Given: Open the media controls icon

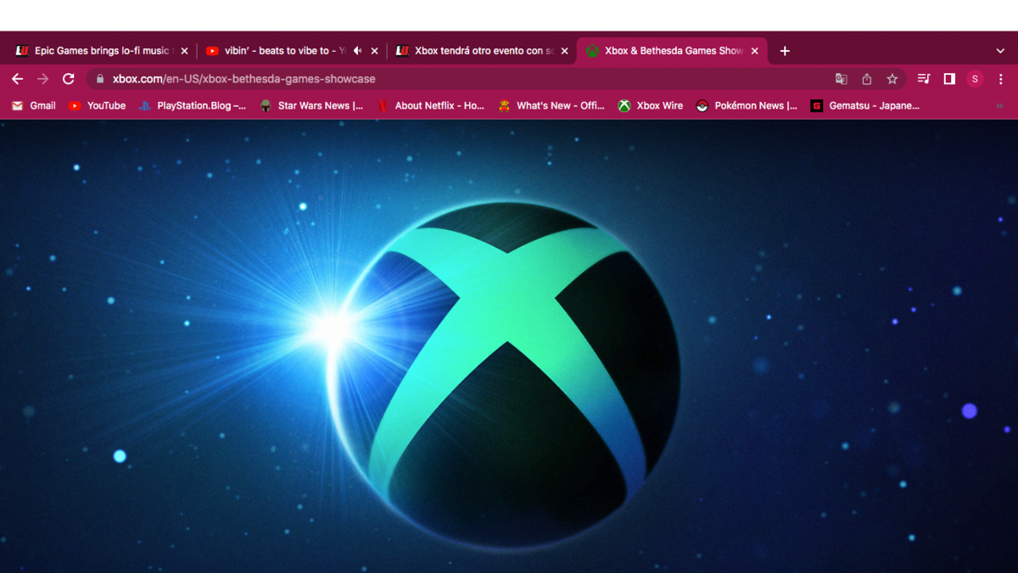Looking at the screenshot, I should [924, 79].
